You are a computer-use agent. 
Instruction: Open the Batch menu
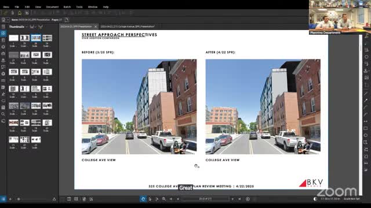point(67,7)
